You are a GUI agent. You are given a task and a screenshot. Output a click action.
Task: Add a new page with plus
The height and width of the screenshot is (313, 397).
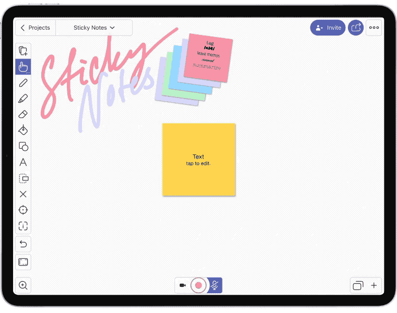point(374,285)
